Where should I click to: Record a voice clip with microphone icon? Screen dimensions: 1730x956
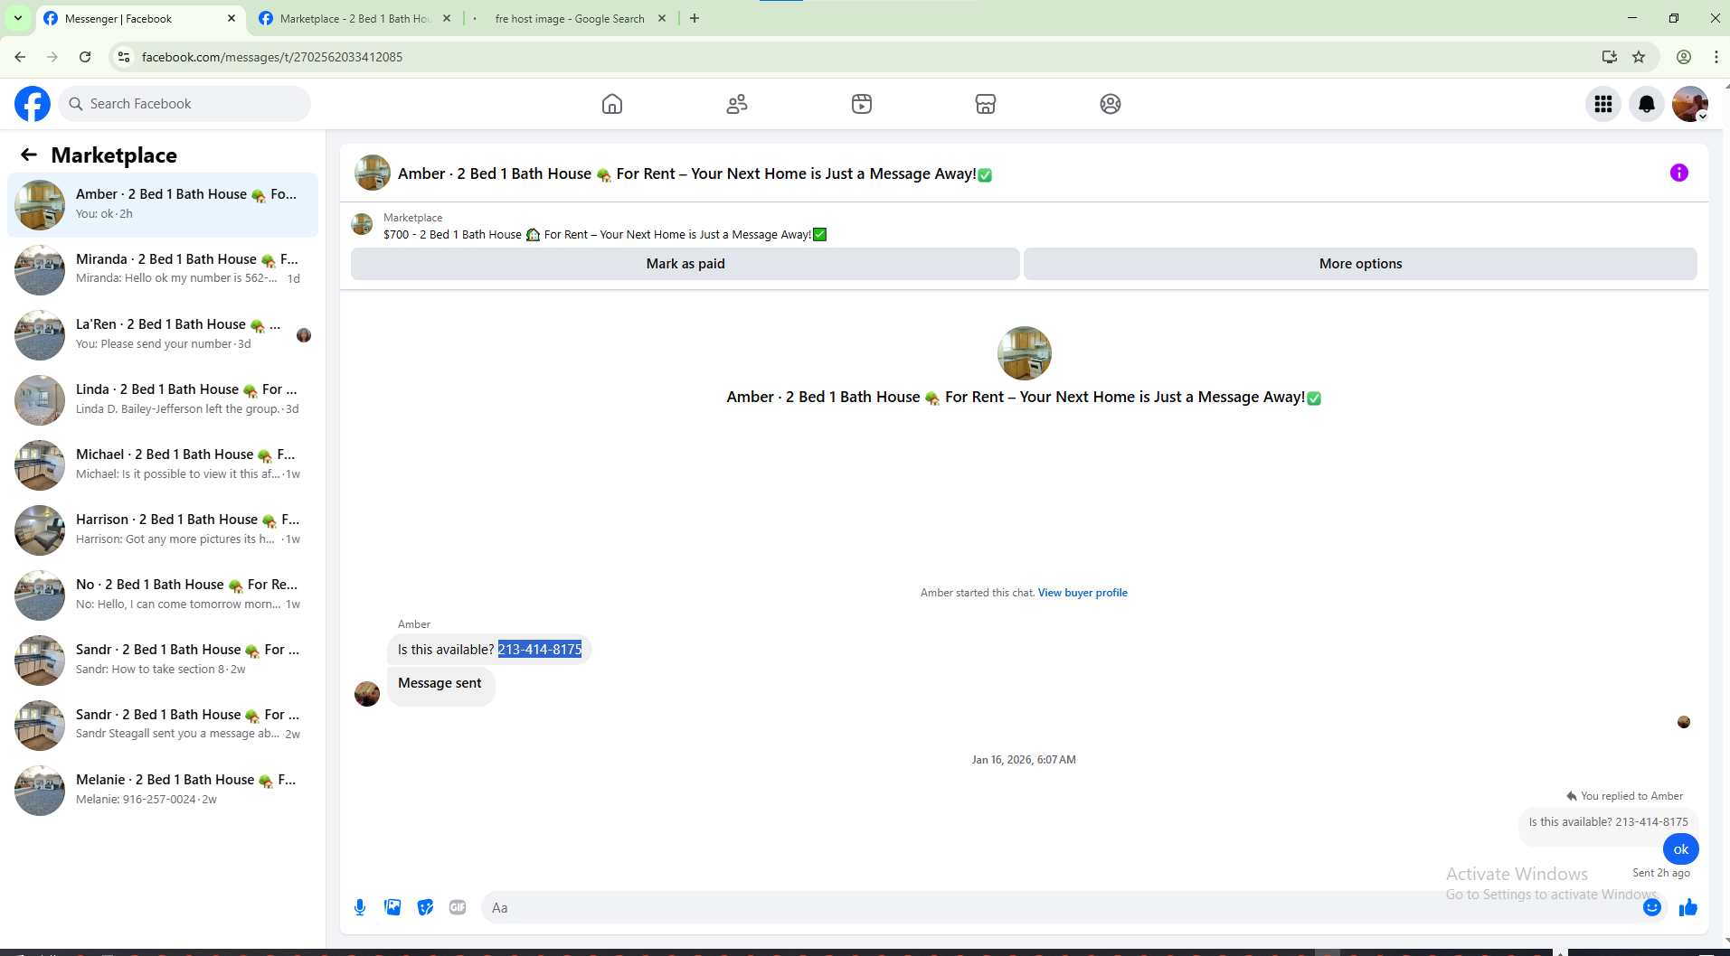(x=360, y=907)
